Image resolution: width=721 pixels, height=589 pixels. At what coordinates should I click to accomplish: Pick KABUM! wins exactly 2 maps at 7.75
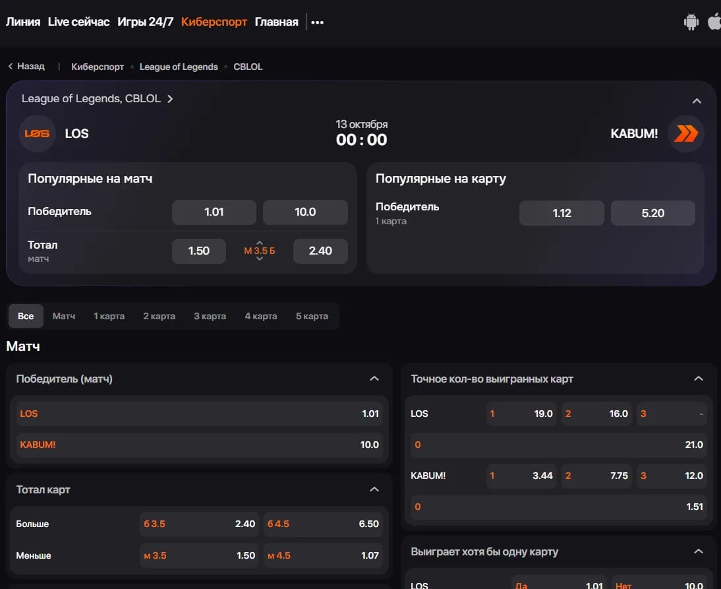tap(597, 476)
